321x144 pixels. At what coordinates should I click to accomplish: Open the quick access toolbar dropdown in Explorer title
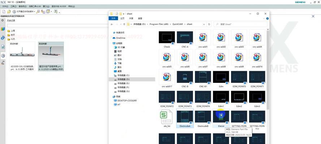(123, 14)
